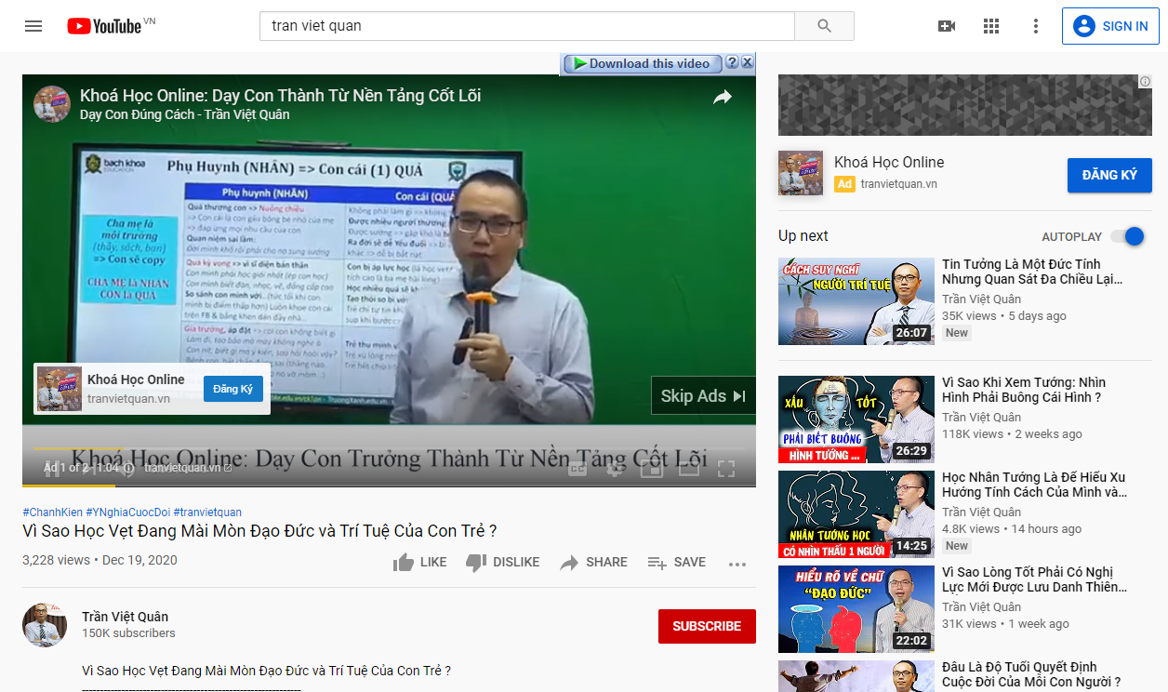Screen dimensions: 1168x692
Task: Open video Tin Tưởng Là Một Đức Tính
Action: click(1032, 272)
